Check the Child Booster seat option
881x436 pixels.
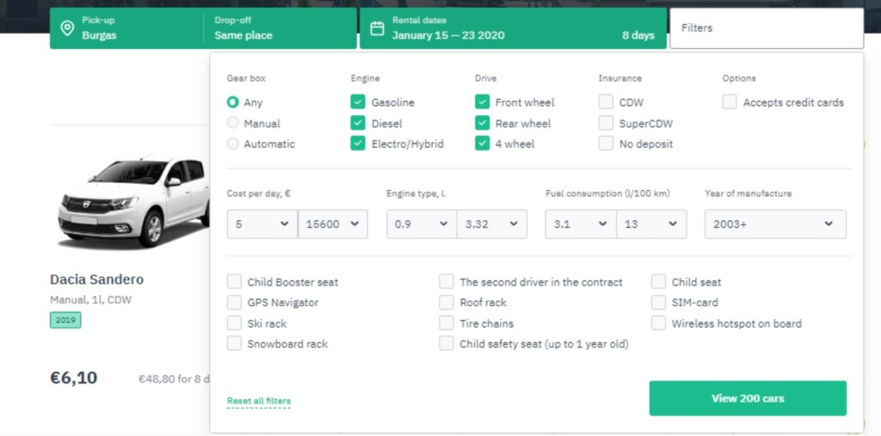pyautogui.click(x=234, y=281)
